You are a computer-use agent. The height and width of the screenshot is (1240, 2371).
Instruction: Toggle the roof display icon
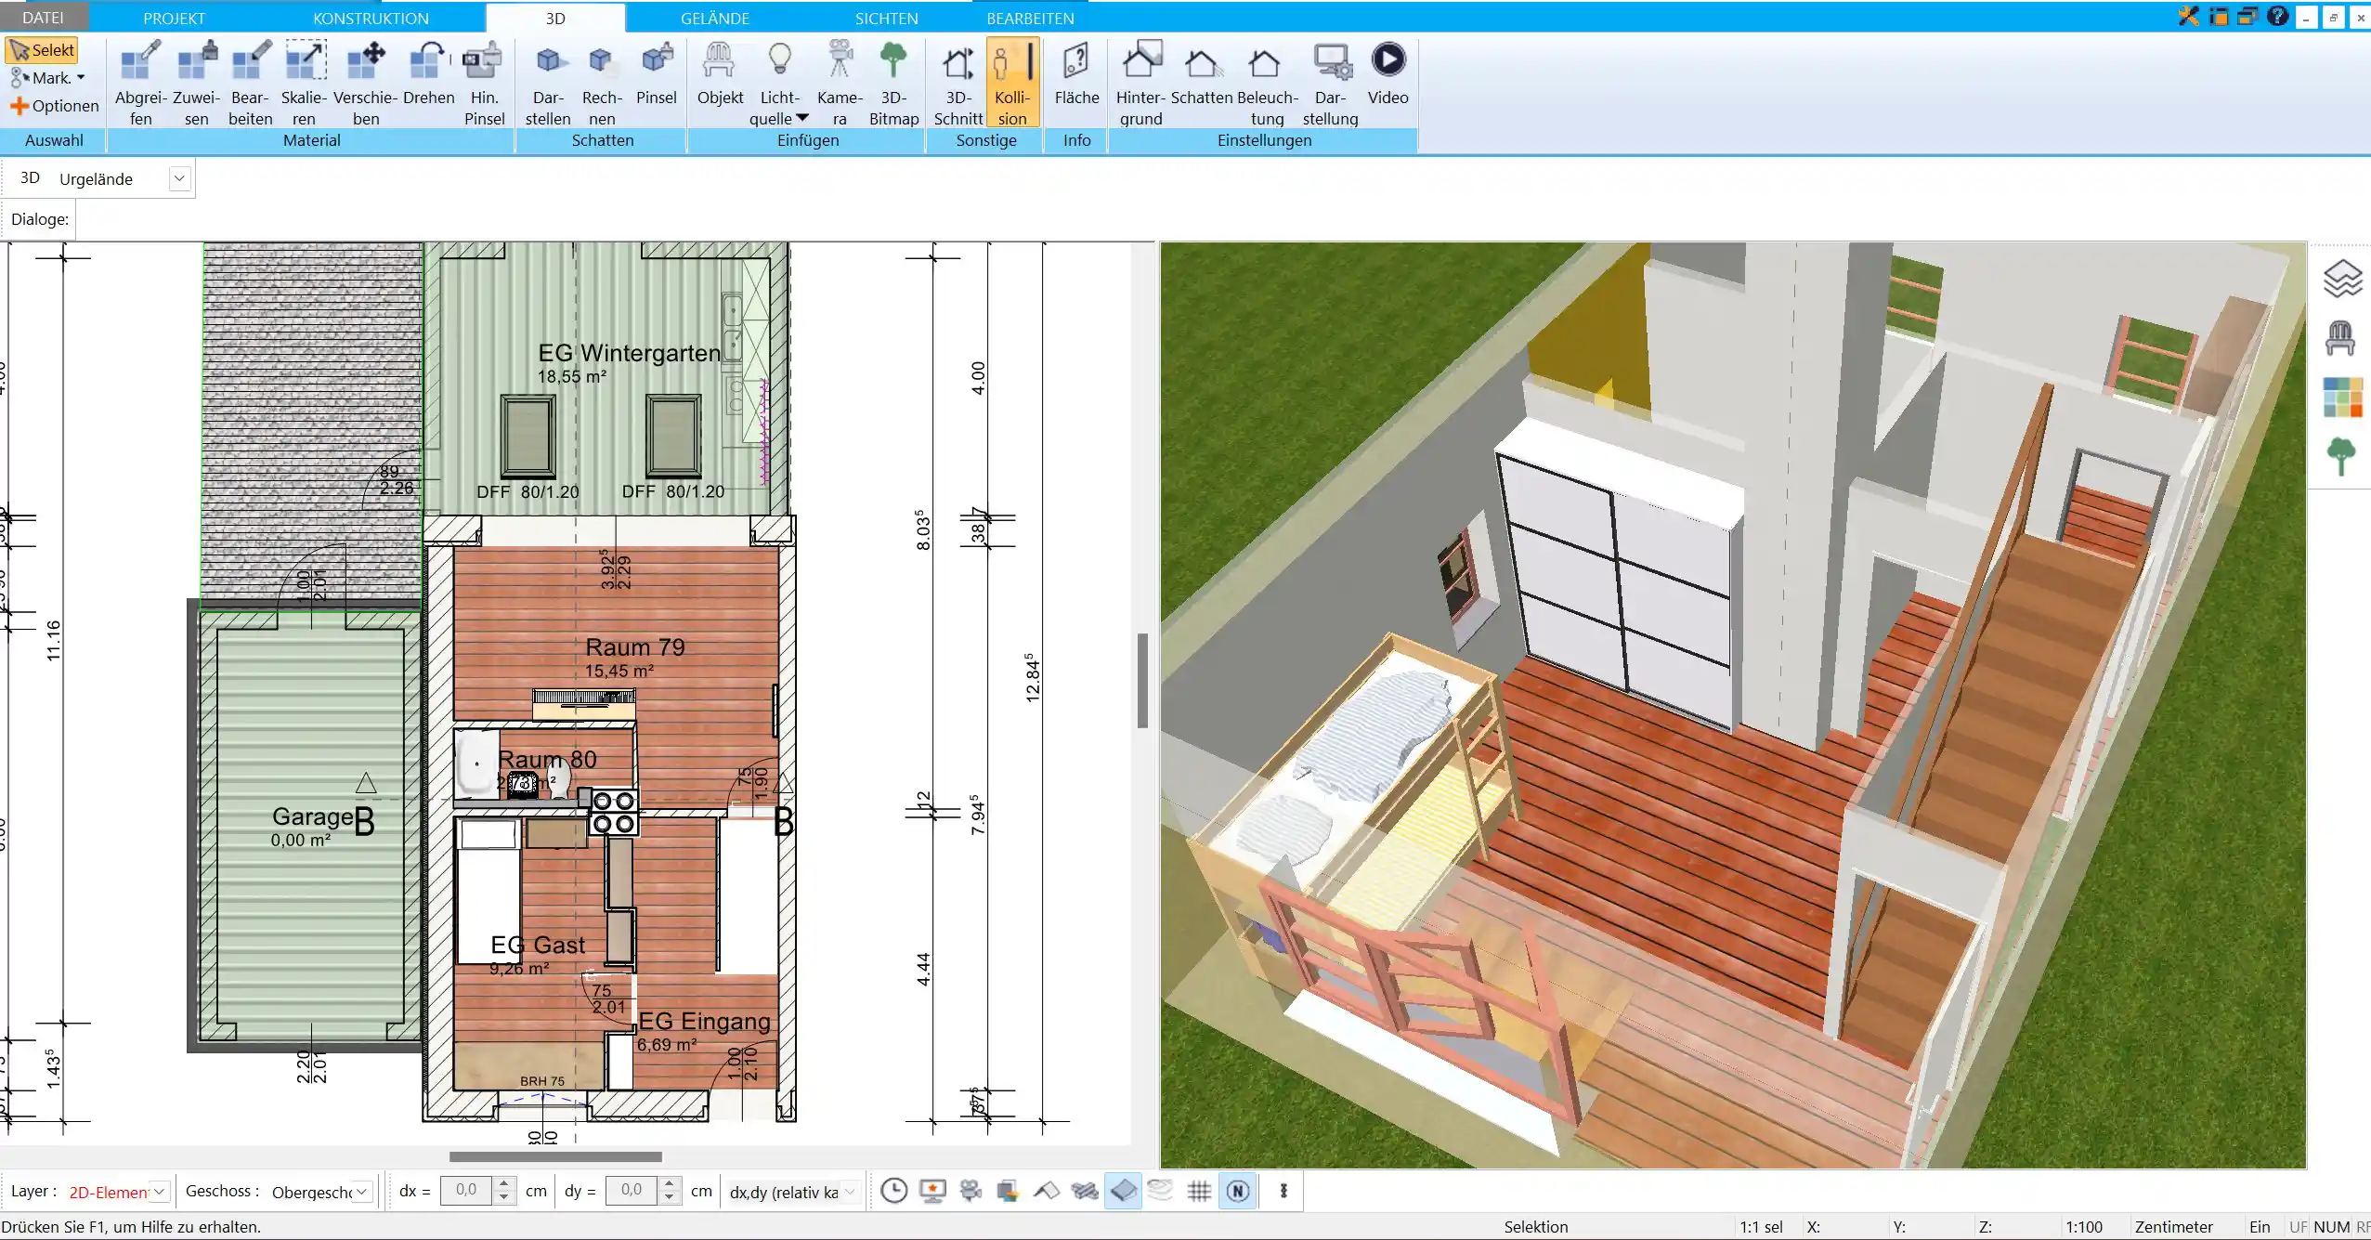[x=1047, y=1191]
